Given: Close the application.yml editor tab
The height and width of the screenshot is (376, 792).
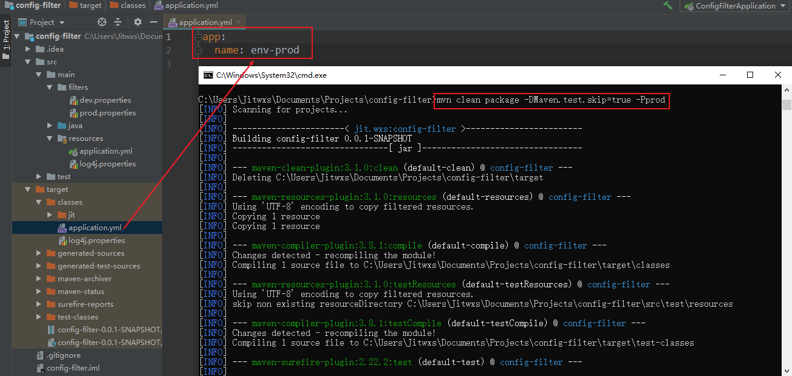Looking at the screenshot, I should (x=239, y=22).
